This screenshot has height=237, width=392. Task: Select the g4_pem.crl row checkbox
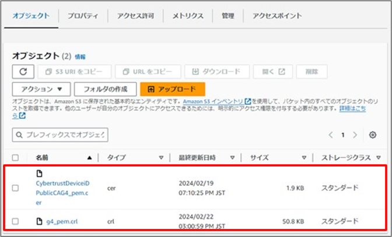(x=15, y=221)
